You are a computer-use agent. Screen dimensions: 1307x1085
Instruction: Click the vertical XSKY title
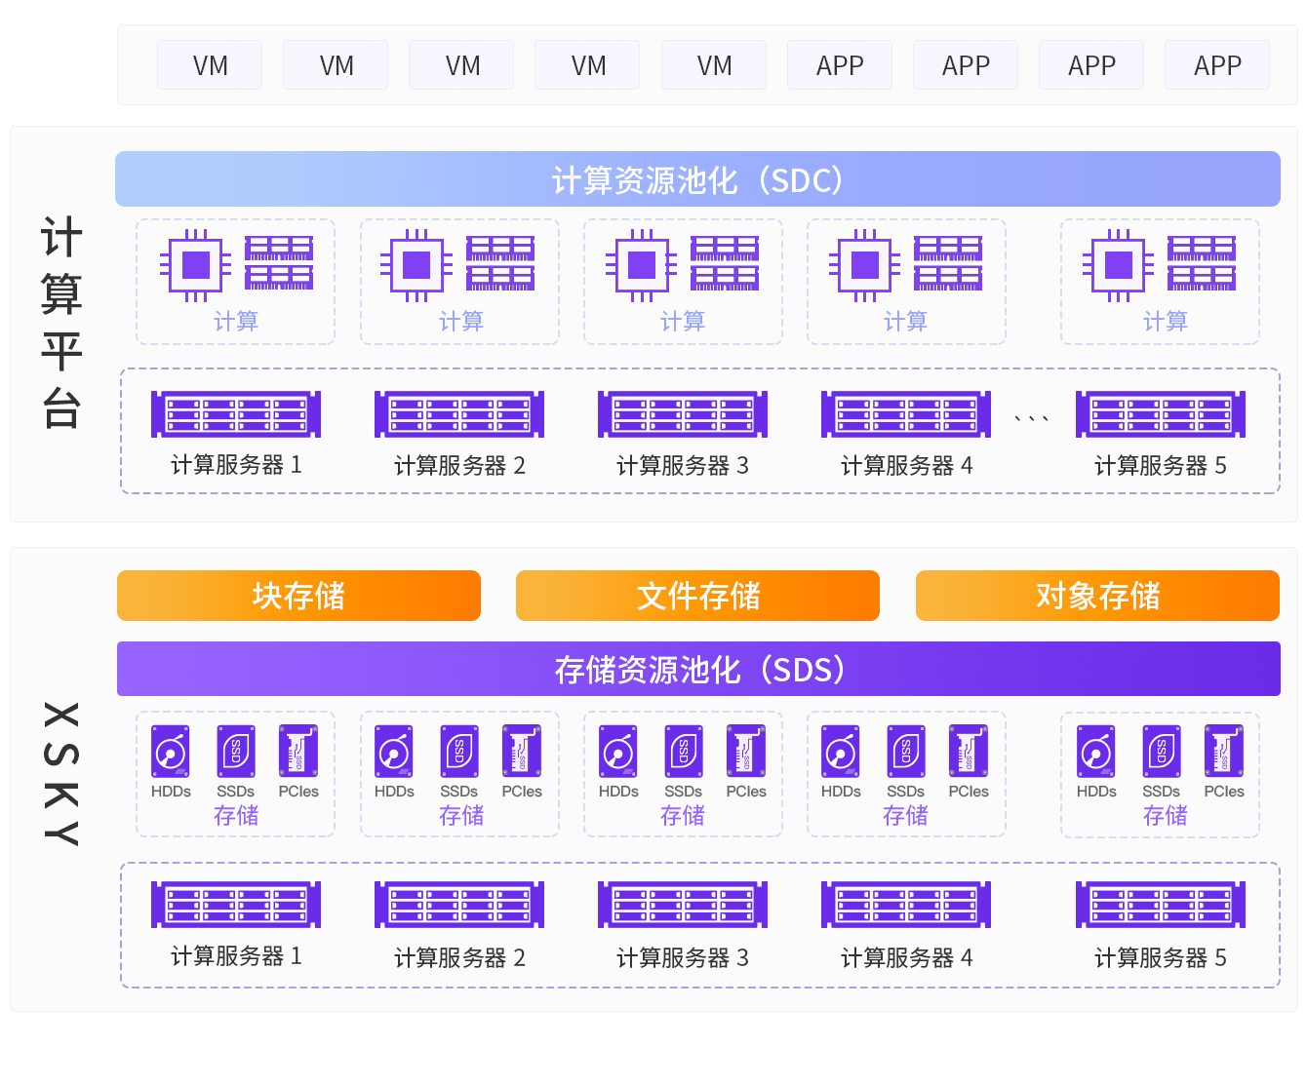point(61,774)
